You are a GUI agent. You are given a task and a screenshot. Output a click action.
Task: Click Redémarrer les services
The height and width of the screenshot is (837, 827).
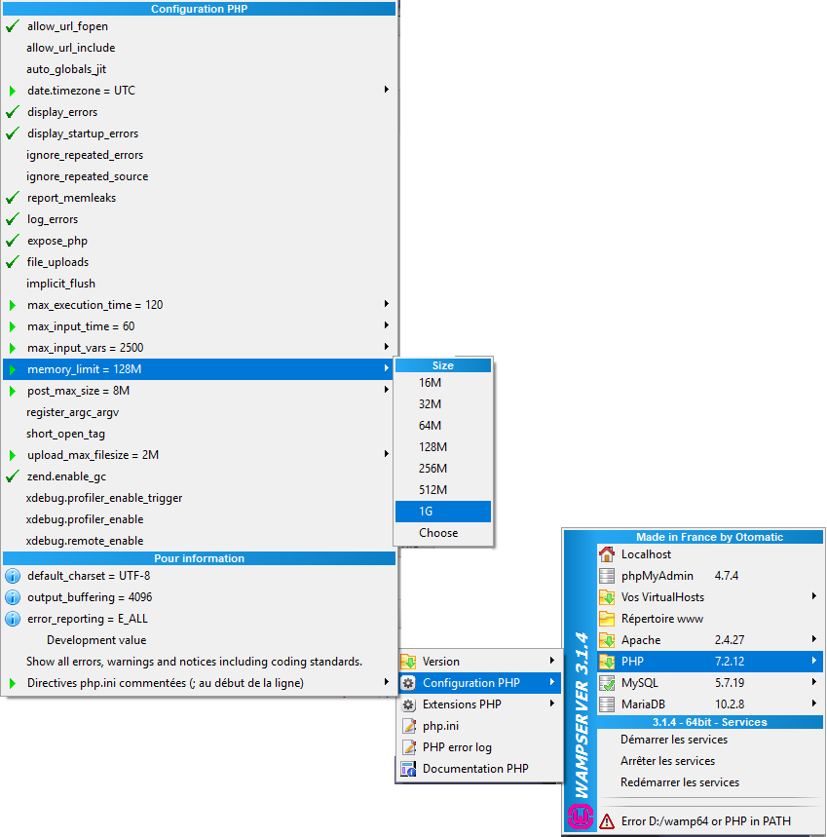tap(710, 782)
